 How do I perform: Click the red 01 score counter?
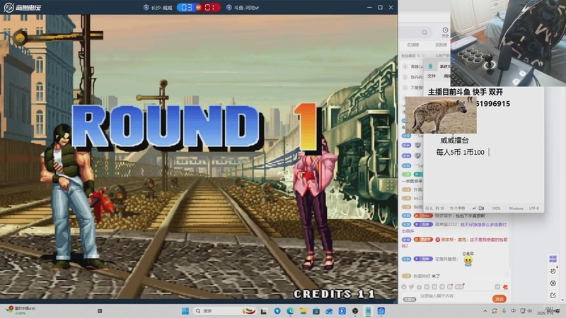tap(209, 7)
